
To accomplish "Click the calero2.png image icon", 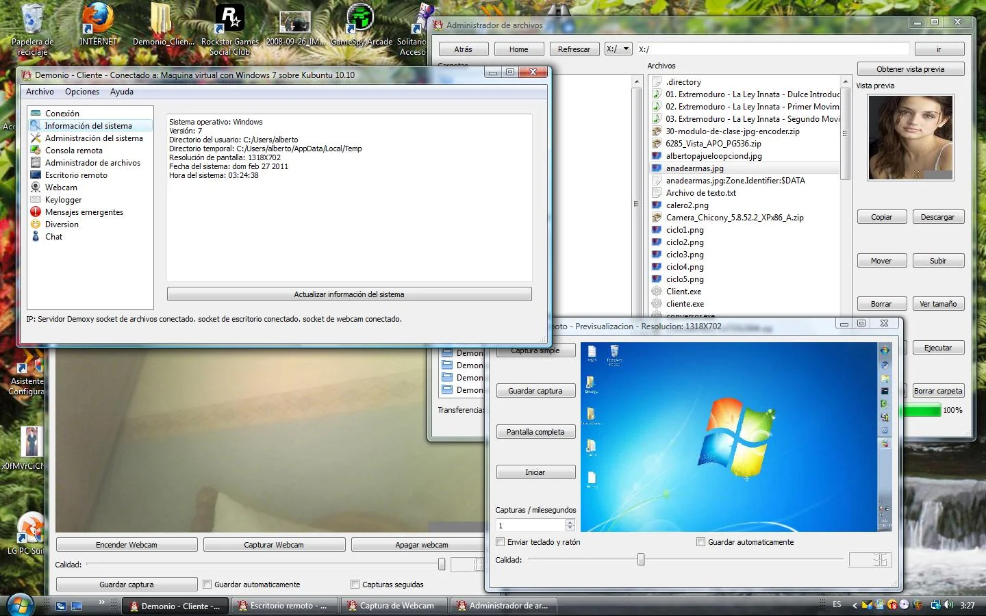I will click(x=657, y=205).
